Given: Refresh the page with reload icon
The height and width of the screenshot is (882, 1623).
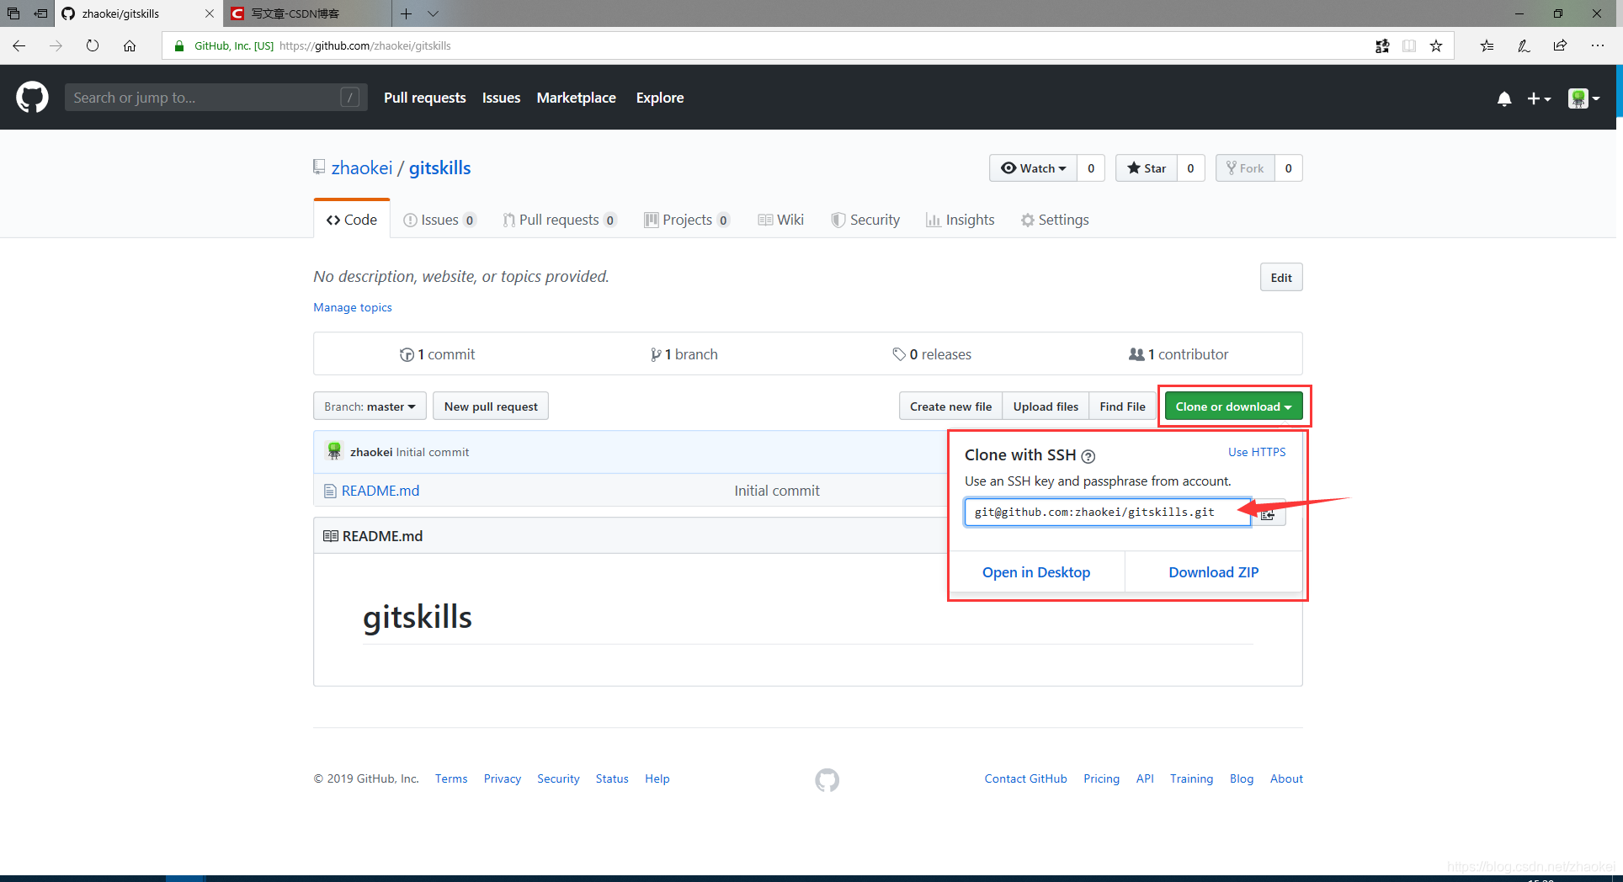Looking at the screenshot, I should [93, 45].
